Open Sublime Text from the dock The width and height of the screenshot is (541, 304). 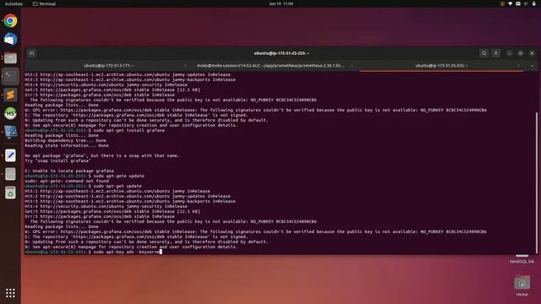click(10, 95)
